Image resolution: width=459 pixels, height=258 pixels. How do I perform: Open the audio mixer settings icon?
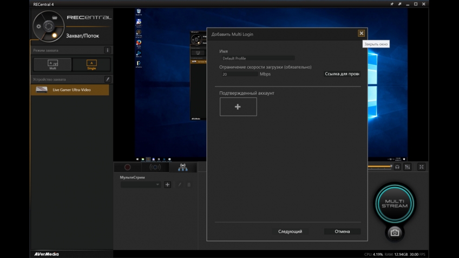click(408, 167)
